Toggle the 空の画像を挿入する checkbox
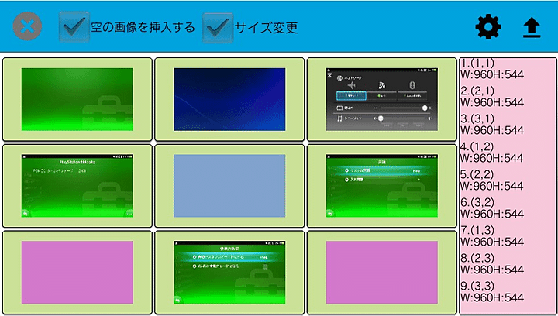The width and height of the screenshot is (558, 316). pyautogui.click(x=74, y=27)
